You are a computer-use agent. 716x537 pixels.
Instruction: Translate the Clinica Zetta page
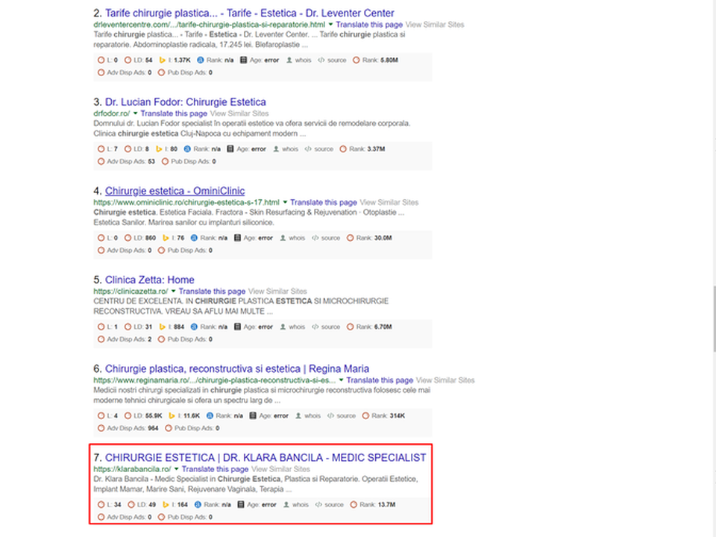pos(212,292)
